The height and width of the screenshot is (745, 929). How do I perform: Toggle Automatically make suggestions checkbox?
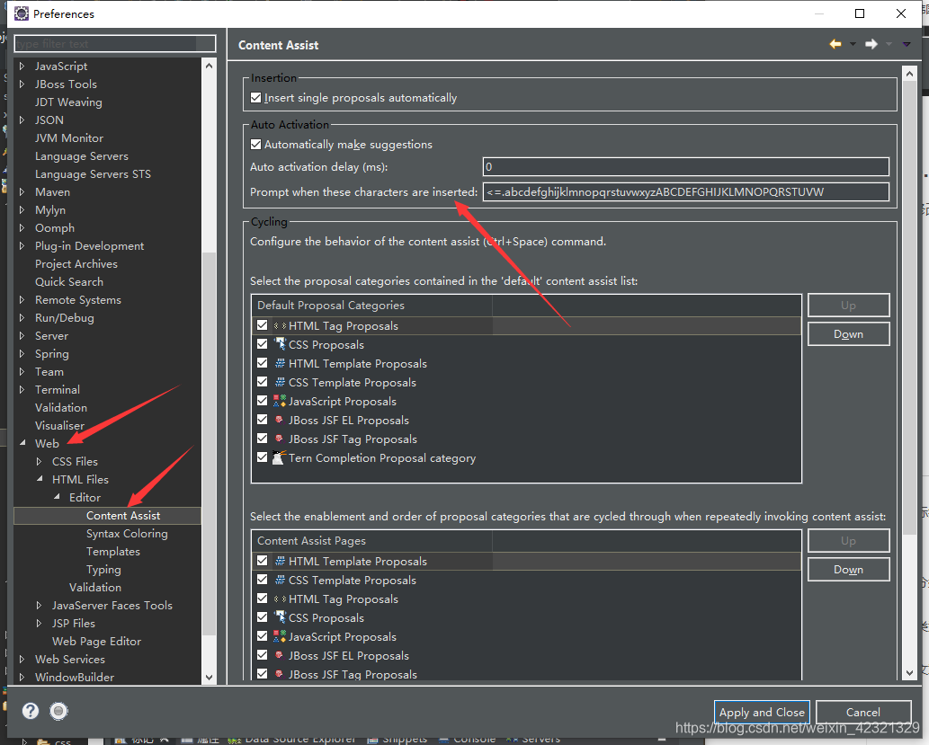click(256, 144)
